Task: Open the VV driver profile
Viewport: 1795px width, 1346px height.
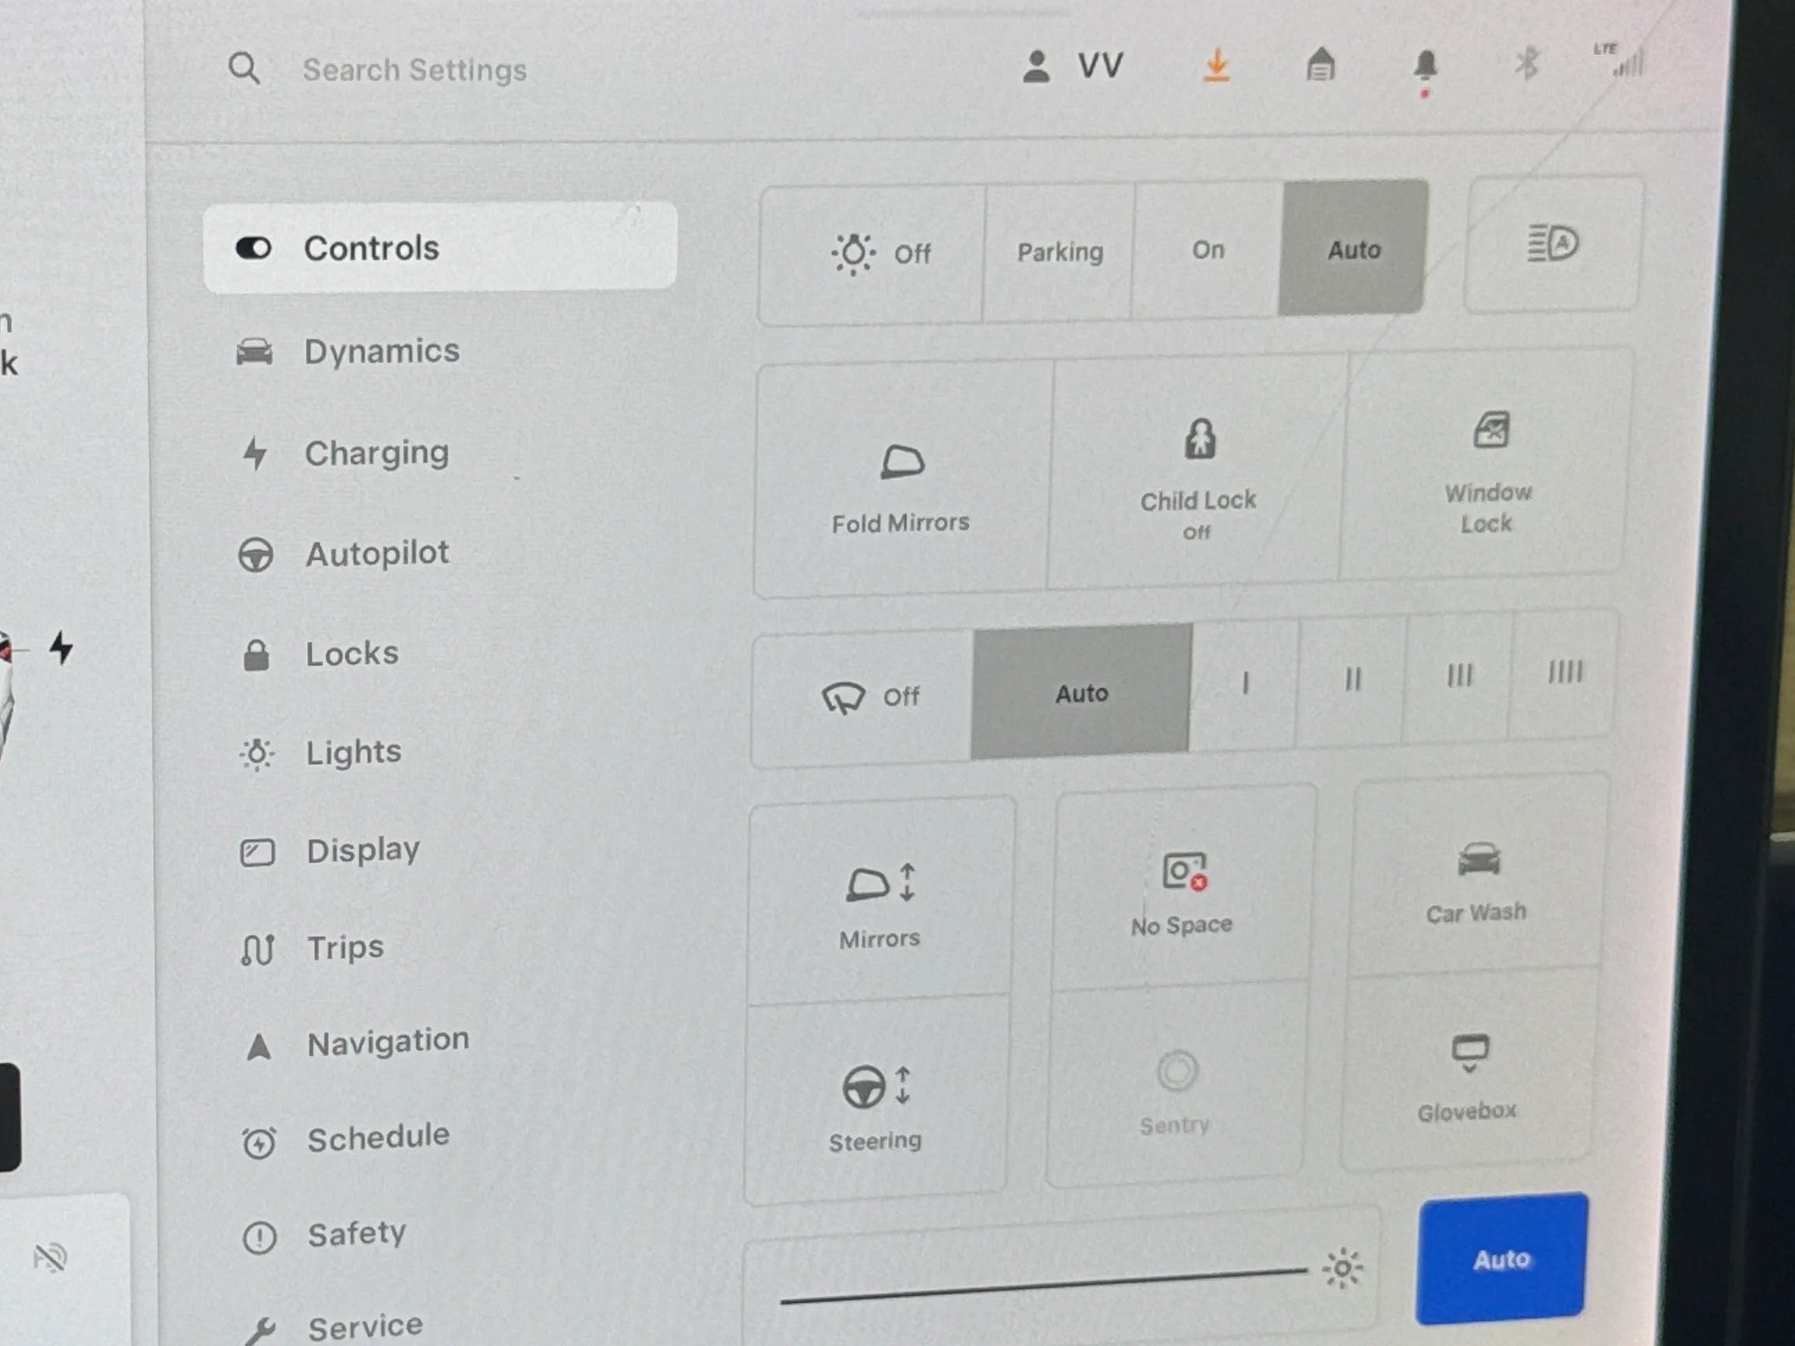Action: point(1072,65)
